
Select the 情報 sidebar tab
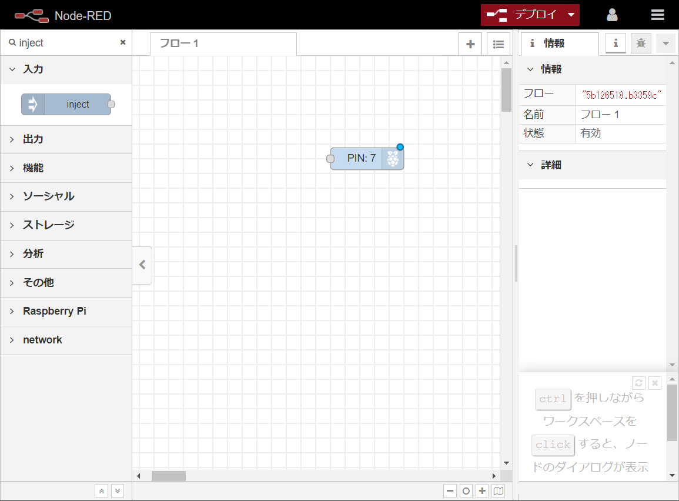point(560,44)
